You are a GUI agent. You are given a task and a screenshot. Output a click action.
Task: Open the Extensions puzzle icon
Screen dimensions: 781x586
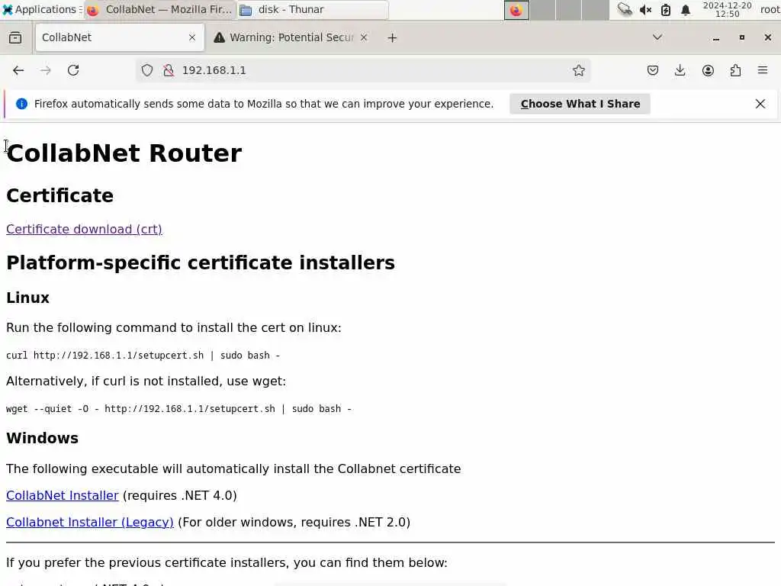pyautogui.click(x=735, y=70)
